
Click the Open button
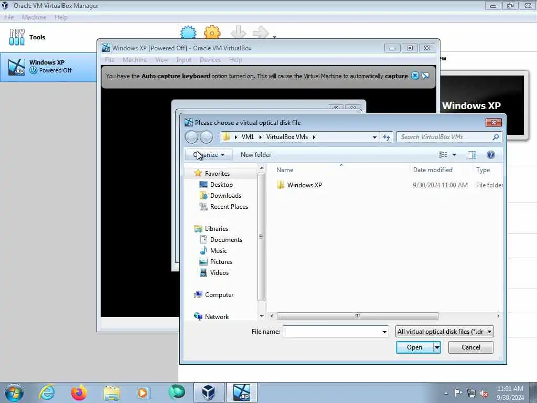(x=414, y=347)
